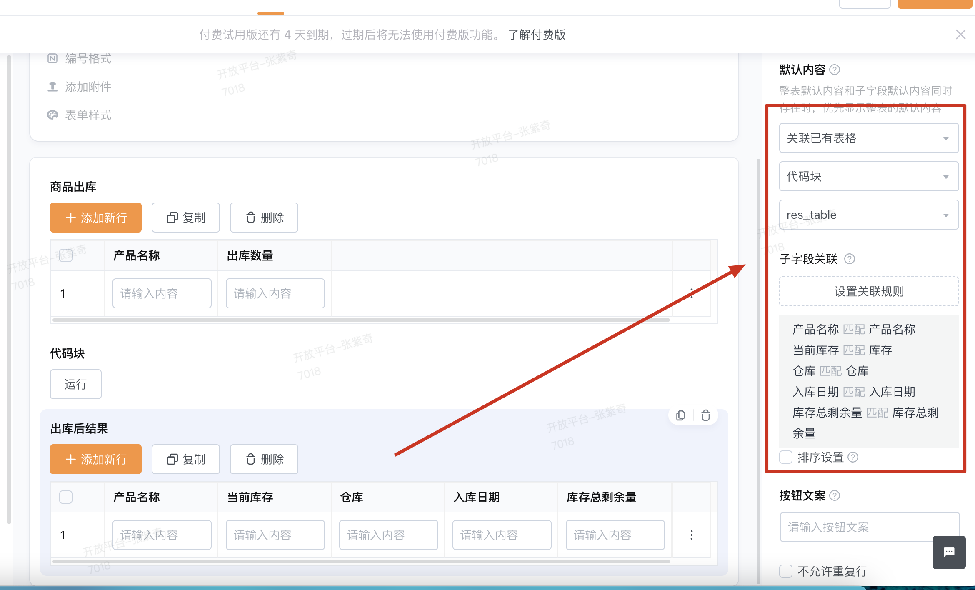Click 产品名称 input in 出库后结果 row 1
Screen dimensions: 975x590
[162, 535]
